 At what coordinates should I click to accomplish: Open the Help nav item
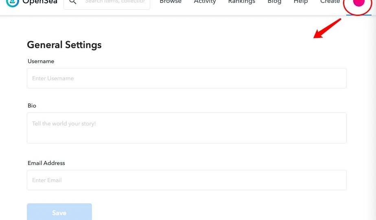(301, 2)
